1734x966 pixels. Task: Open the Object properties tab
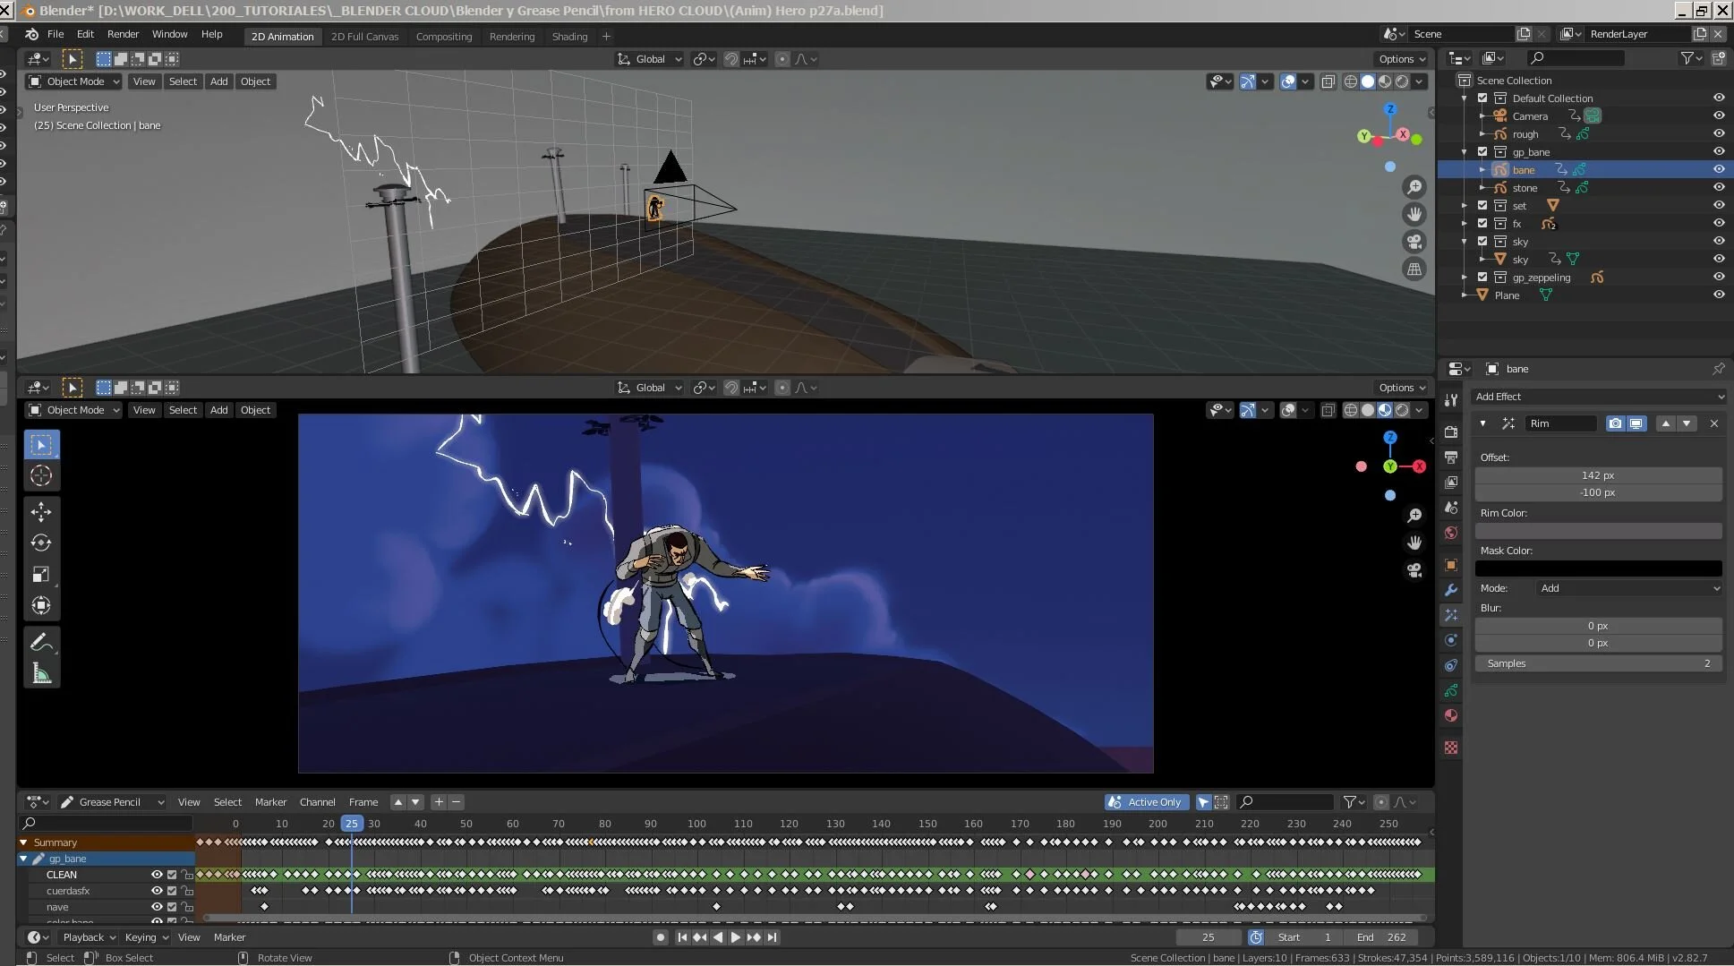click(1451, 565)
